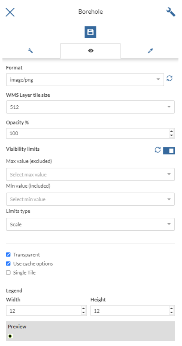
Task: Close the Borehole panel with the X icon
Action: coord(10,12)
